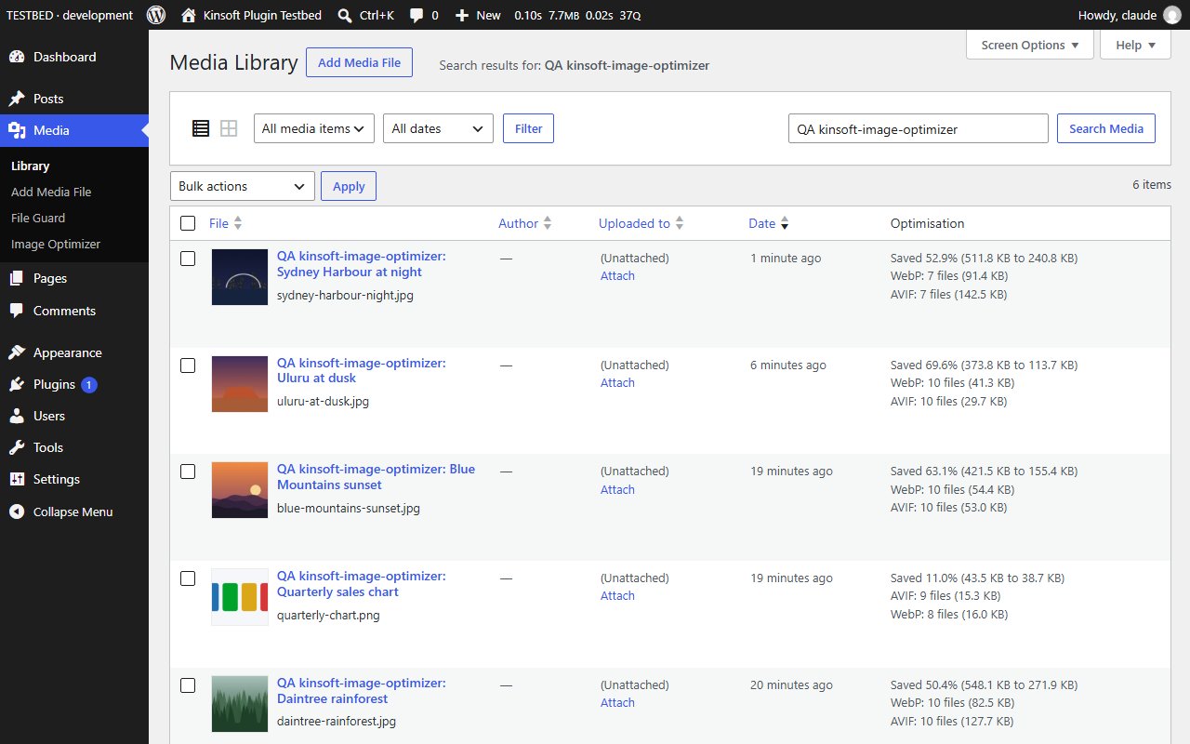This screenshot has height=744, width=1190.
Task: Click the Plugins plug icon
Action: click(17, 384)
